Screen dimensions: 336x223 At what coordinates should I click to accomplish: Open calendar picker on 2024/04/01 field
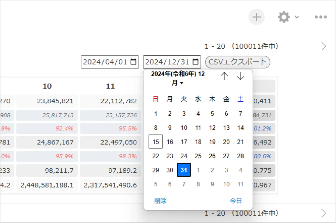tap(134, 62)
